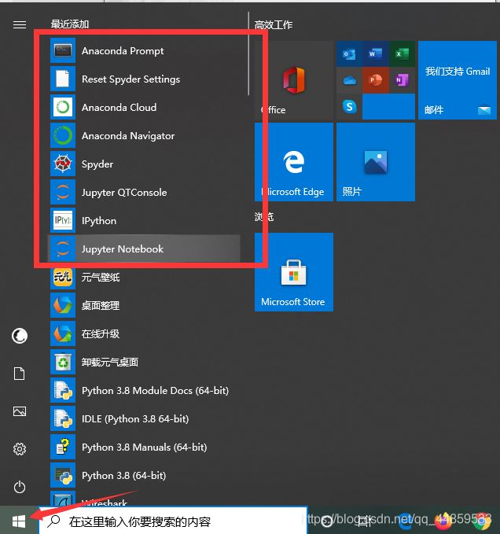Open Settings via the gear icon
The height and width of the screenshot is (534, 500).
click(20, 449)
